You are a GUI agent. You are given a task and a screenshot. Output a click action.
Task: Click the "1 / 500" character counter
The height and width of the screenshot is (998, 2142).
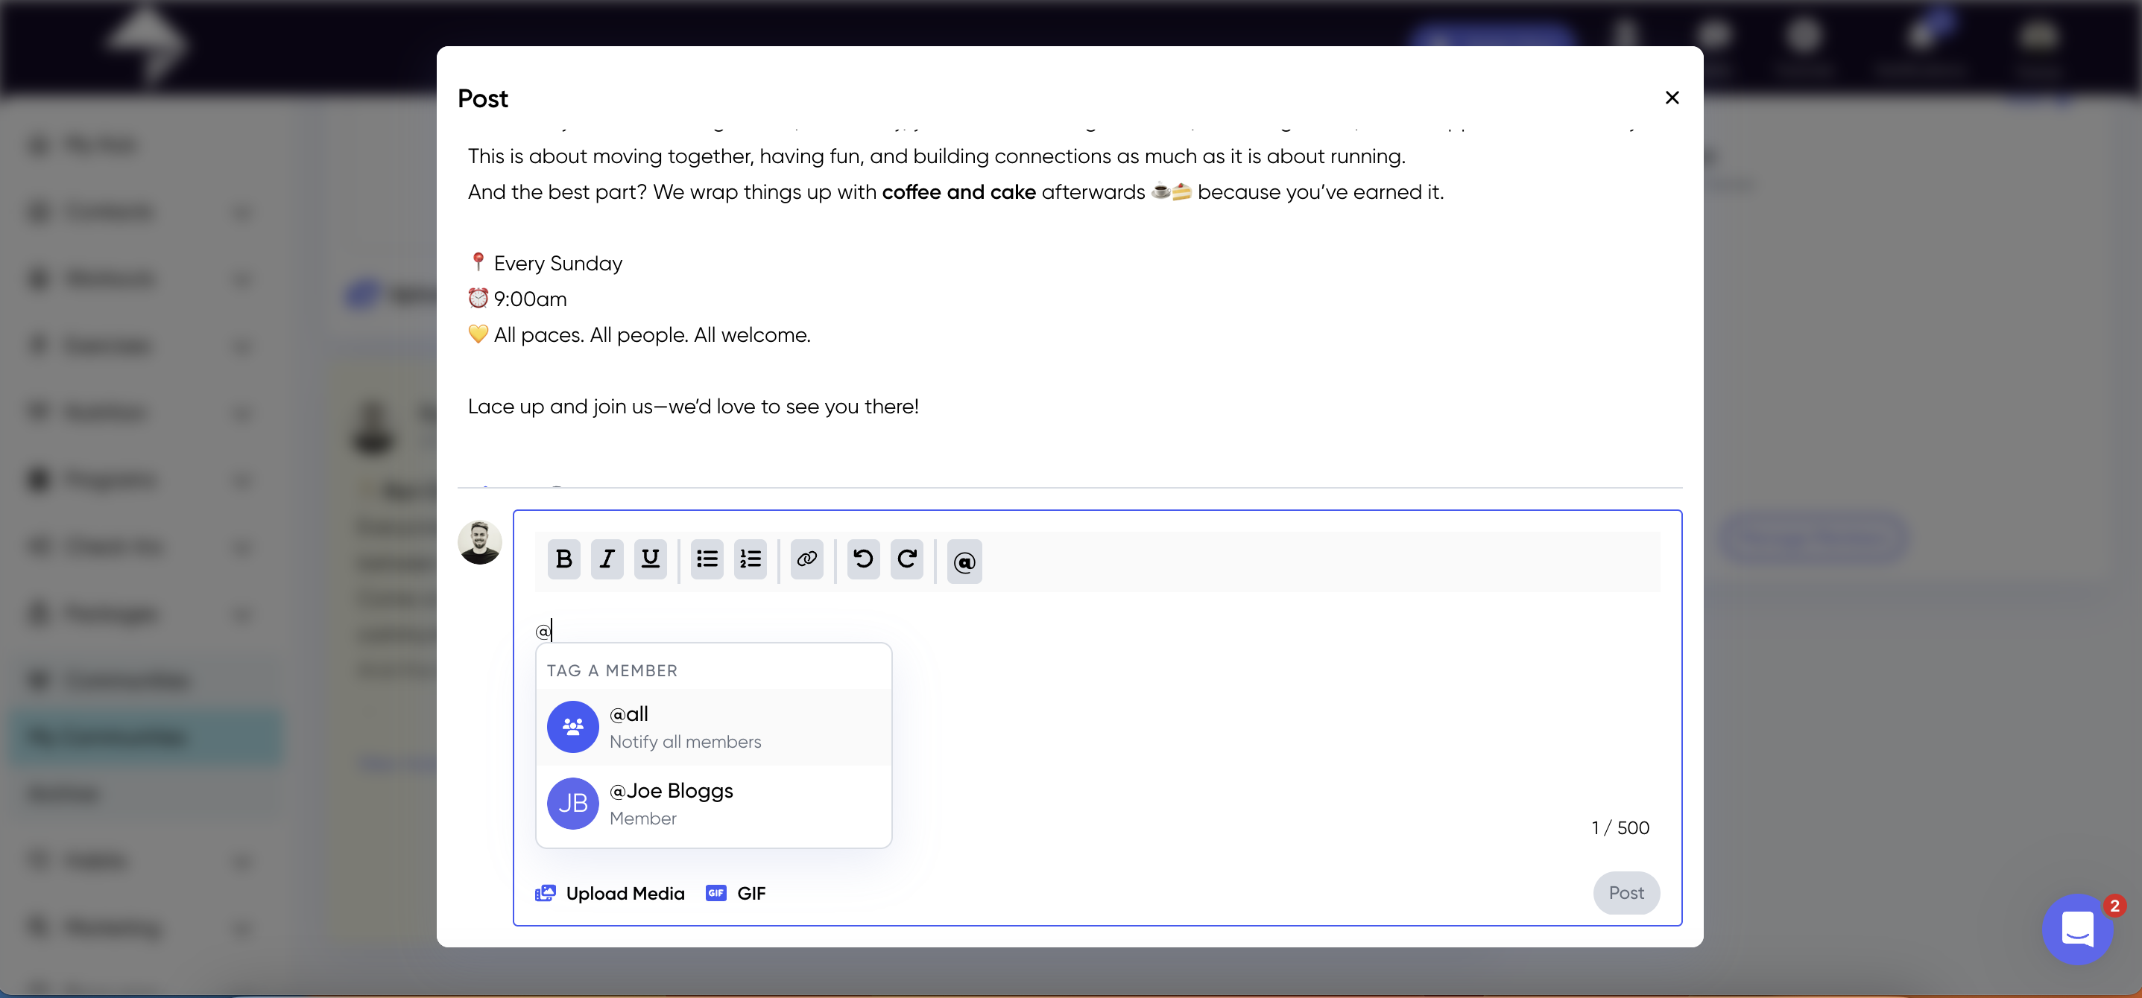(1620, 827)
